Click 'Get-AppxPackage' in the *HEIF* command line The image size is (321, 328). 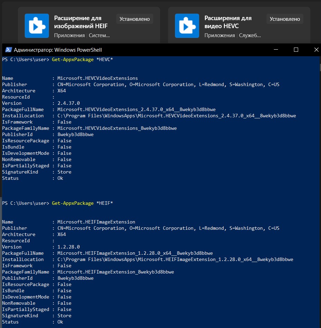pos(73,203)
